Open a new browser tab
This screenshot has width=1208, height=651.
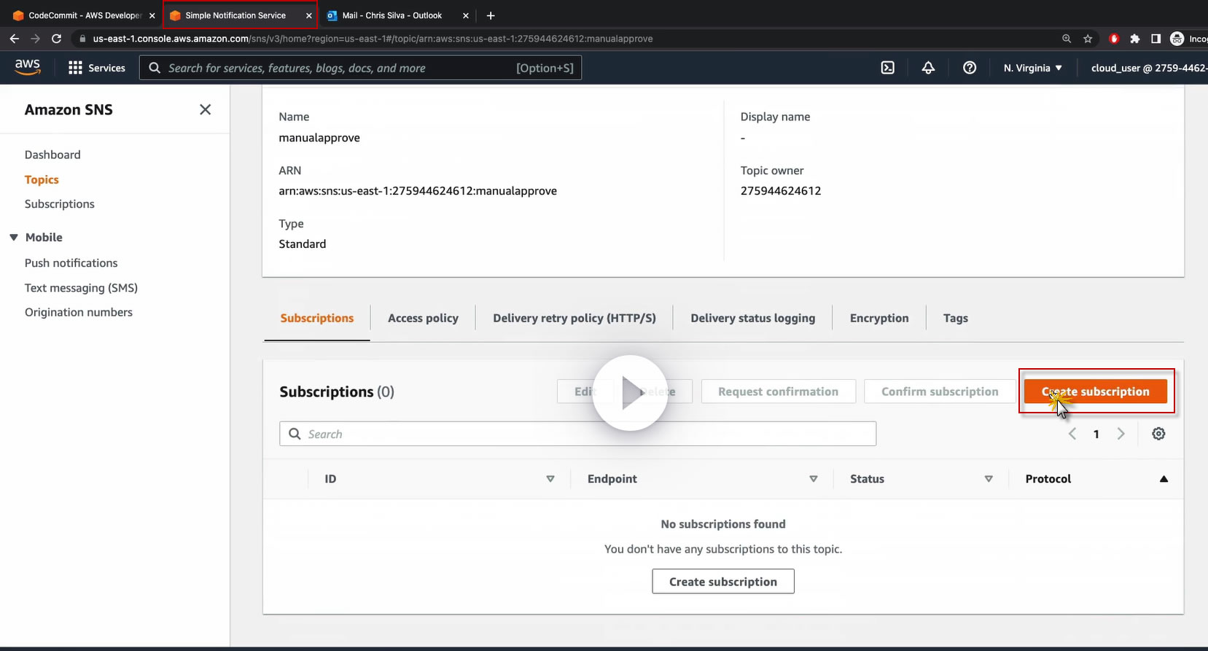(491, 15)
